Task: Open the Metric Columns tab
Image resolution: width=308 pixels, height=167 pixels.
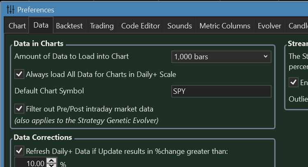Action: click(x=225, y=26)
